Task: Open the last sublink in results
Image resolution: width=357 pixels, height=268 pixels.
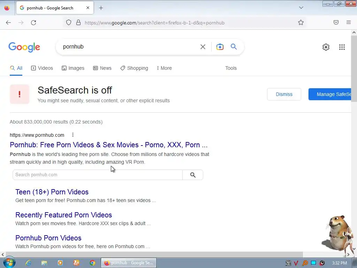Action: point(48,238)
